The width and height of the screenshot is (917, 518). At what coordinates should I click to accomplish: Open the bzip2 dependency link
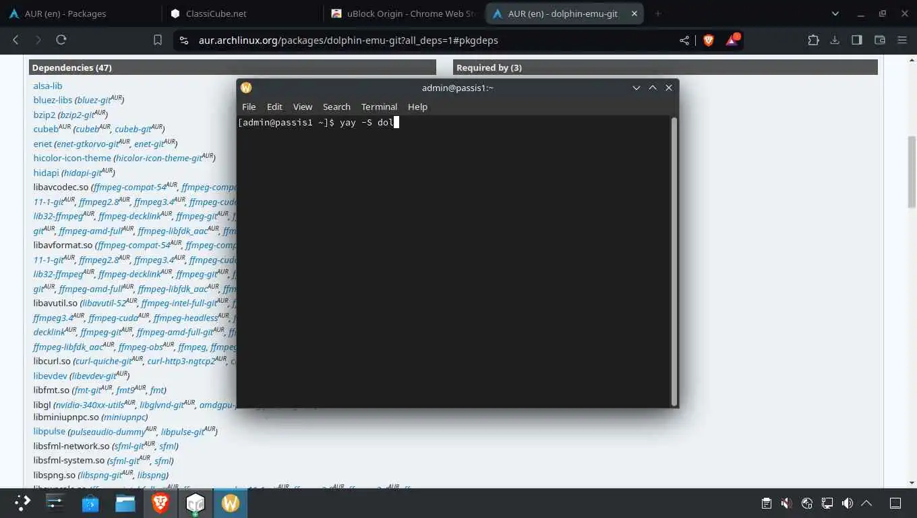45,115
